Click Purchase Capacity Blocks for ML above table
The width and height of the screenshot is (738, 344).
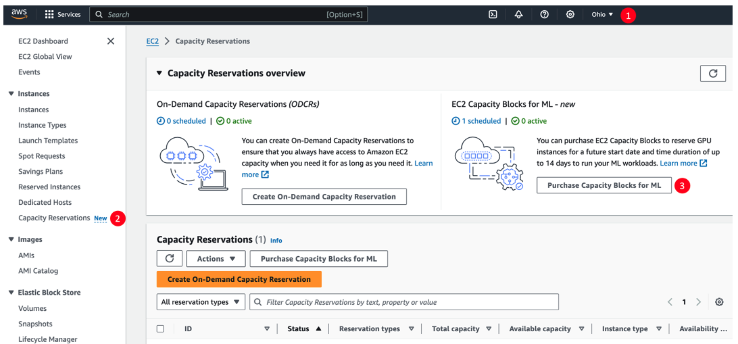pyautogui.click(x=318, y=259)
